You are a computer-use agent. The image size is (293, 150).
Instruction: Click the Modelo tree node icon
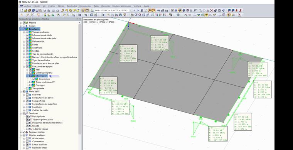click(27, 23)
